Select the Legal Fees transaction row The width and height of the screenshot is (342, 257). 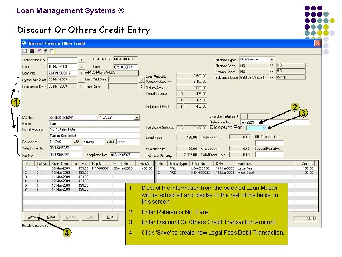coord(237,168)
